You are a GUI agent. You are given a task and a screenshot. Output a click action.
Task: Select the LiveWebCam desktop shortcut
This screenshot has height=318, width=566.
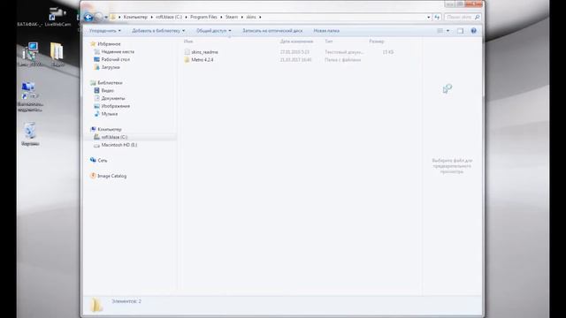pos(57,17)
